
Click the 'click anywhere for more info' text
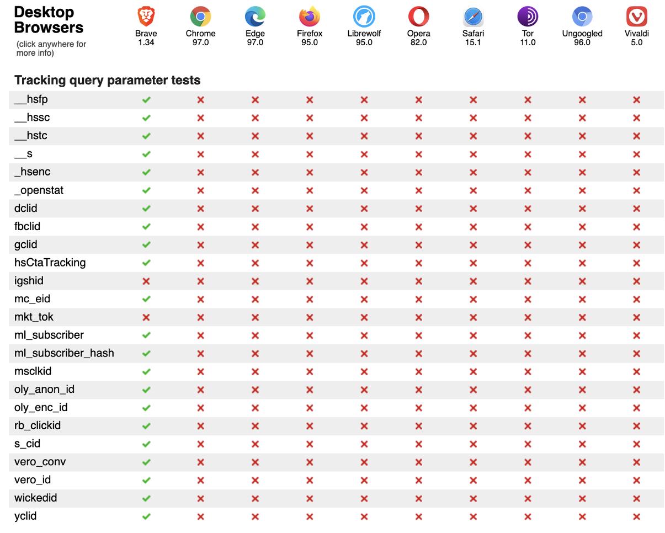[51, 49]
